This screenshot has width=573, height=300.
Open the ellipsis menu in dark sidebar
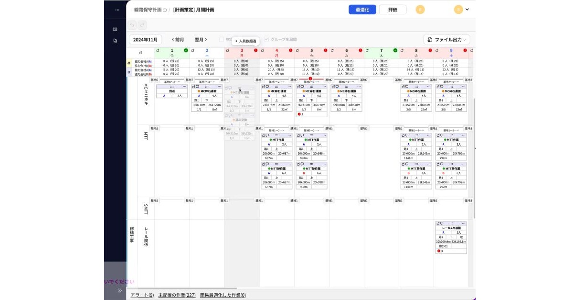117,10
